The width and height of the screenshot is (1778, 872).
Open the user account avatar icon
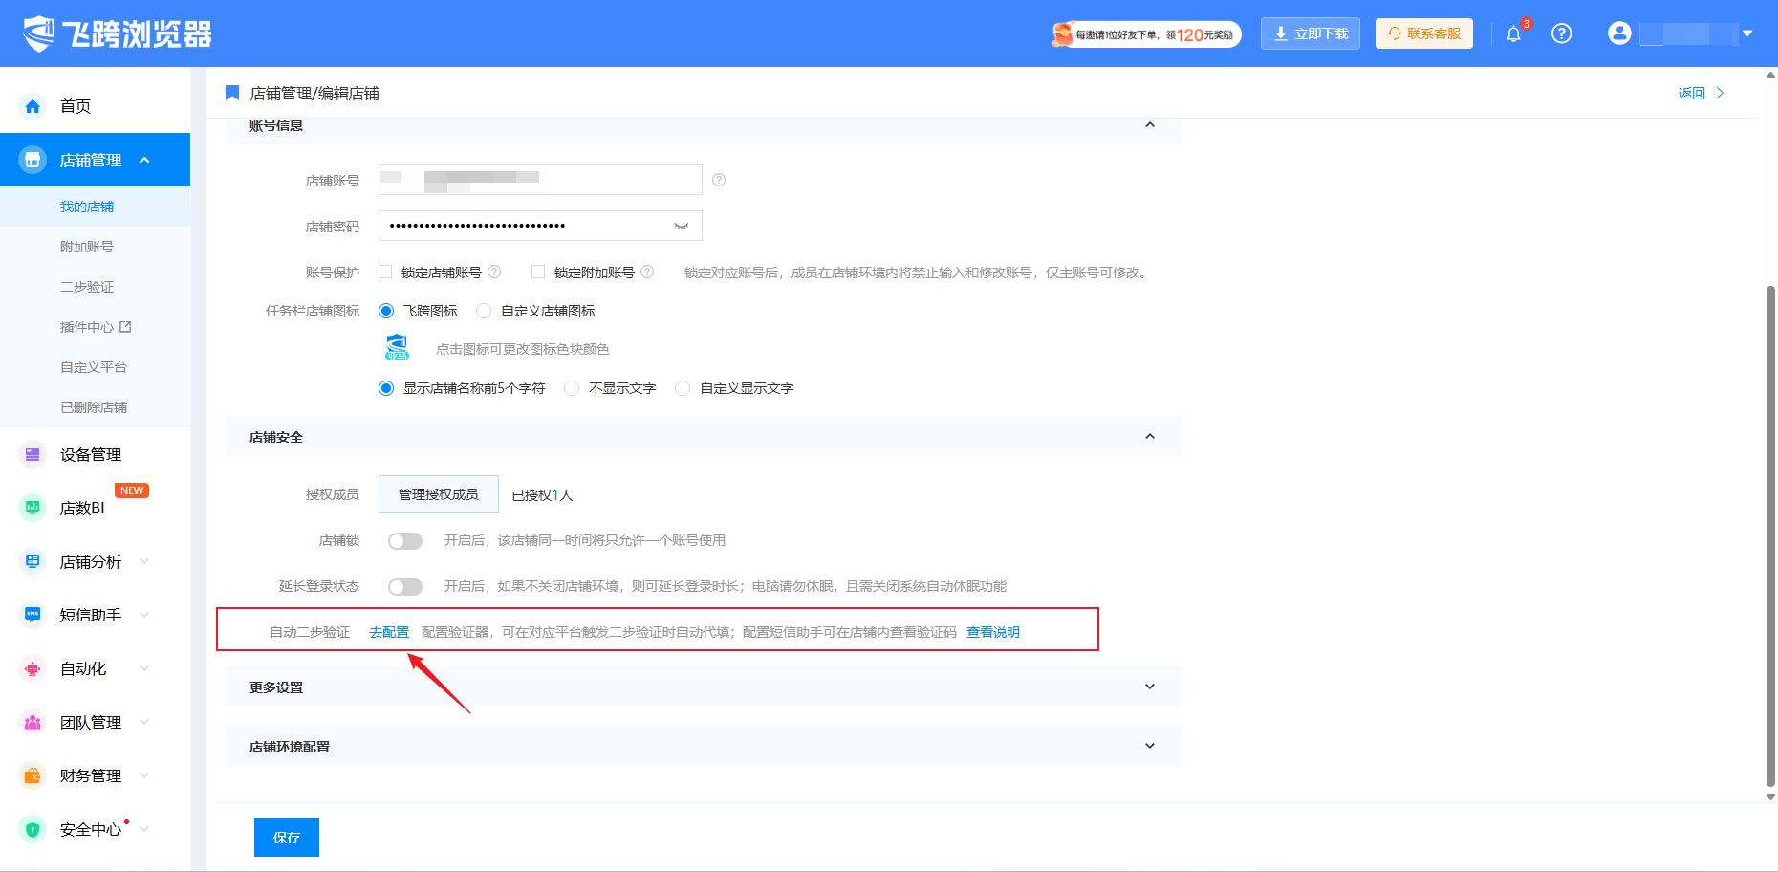1619,33
